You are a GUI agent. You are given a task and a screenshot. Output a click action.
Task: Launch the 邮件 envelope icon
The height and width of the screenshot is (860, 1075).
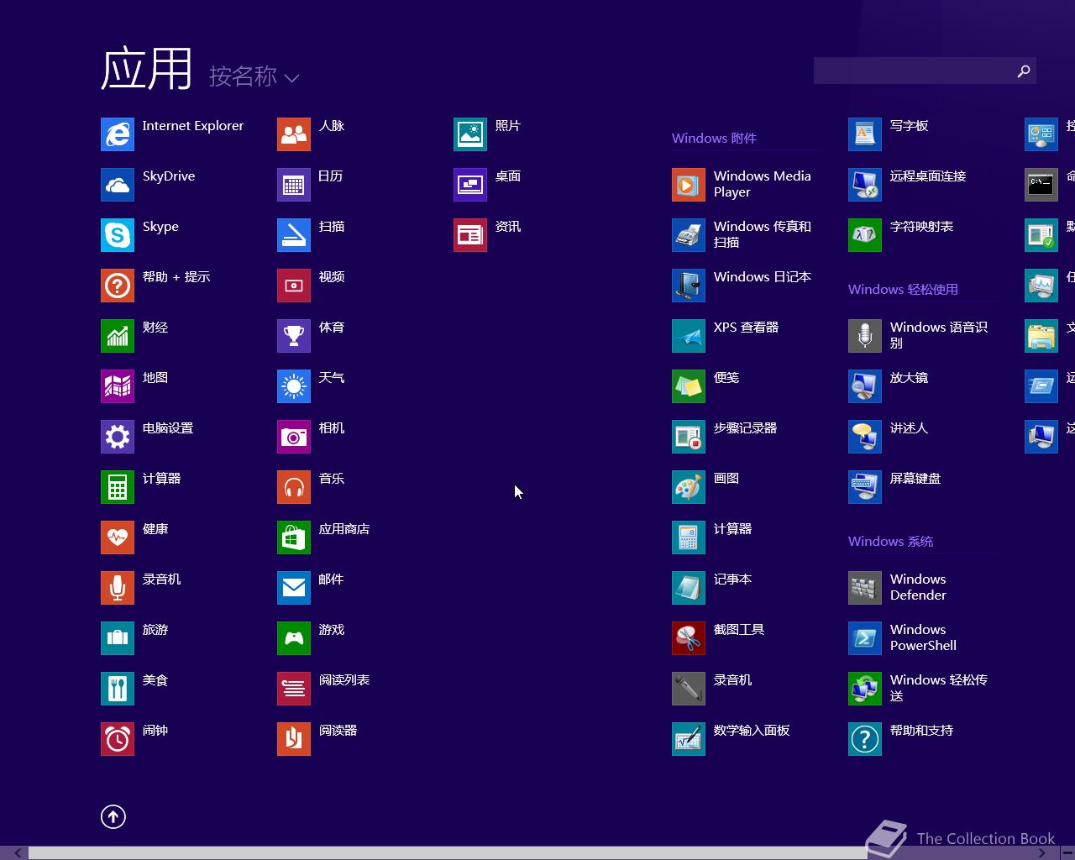(x=294, y=588)
